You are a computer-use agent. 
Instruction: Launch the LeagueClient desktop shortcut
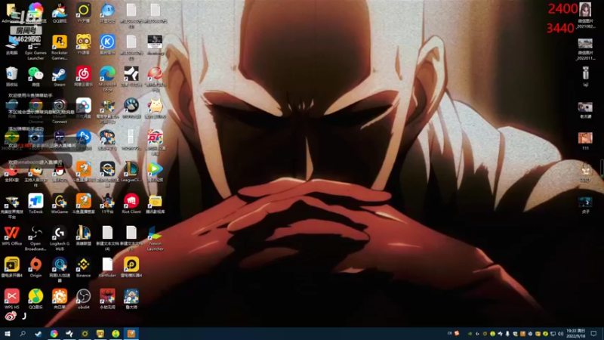tap(131, 172)
